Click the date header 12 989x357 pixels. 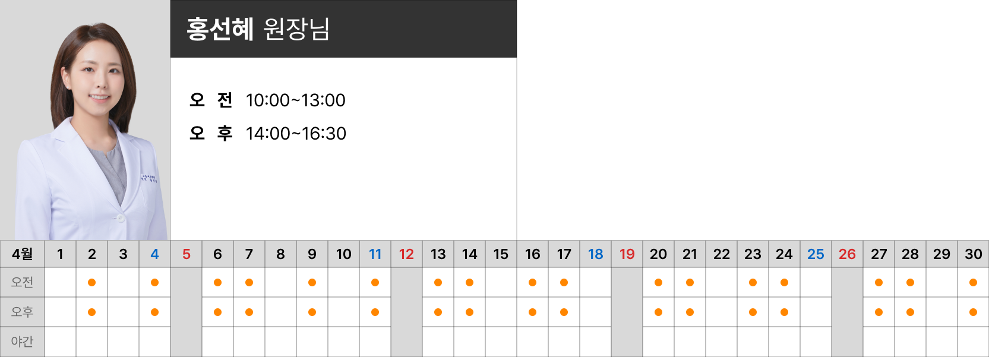[406, 254]
